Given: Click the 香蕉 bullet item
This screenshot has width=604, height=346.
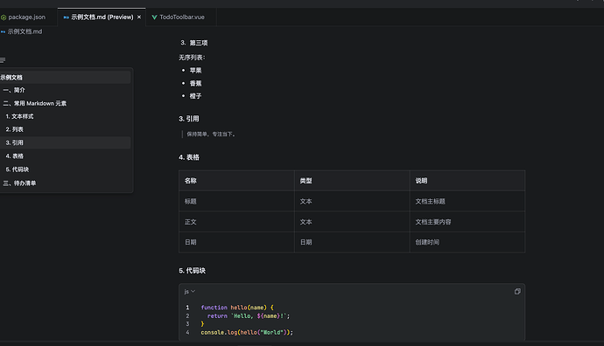Looking at the screenshot, I should [195, 83].
